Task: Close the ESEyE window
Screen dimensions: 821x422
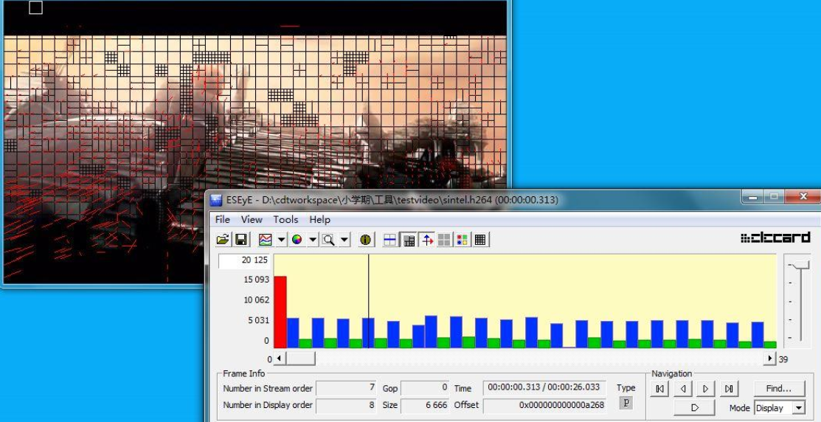Action: [x=803, y=198]
